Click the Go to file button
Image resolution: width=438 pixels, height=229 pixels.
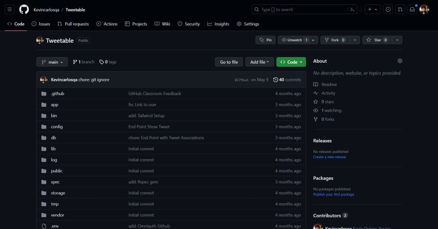click(x=229, y=62)
